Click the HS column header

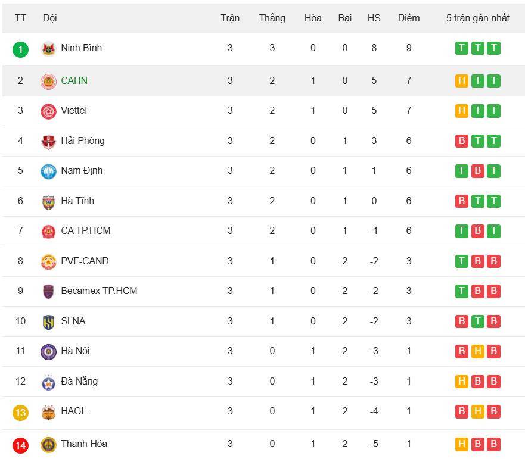tap(374, 18)
